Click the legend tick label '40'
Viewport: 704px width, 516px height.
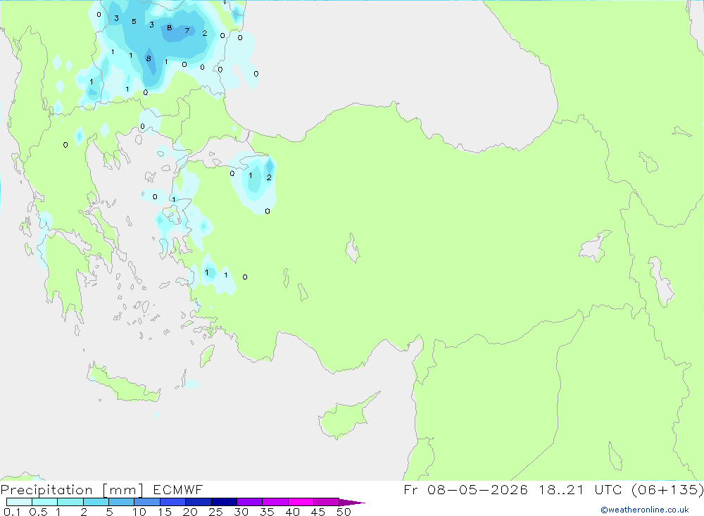[x=292, y=512]
